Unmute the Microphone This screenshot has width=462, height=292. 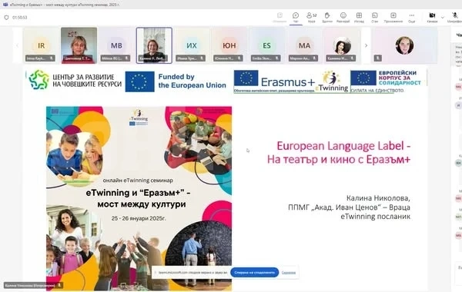455,18
